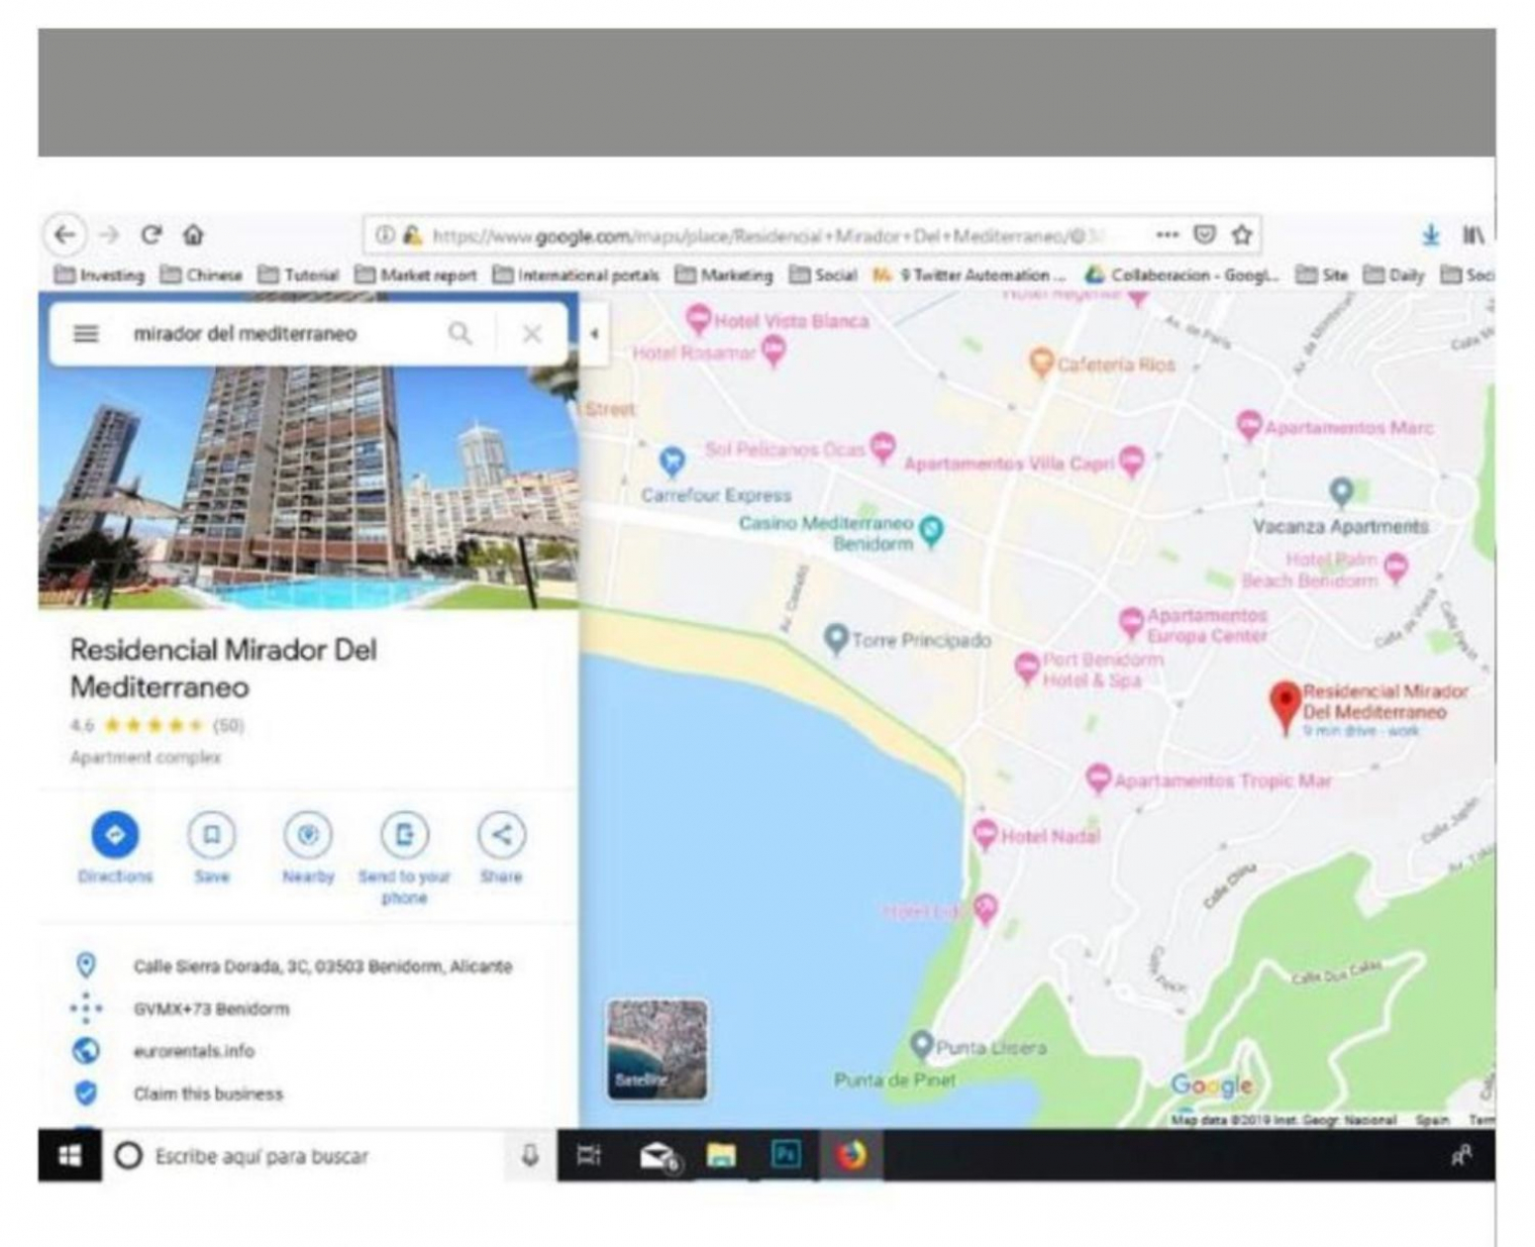The height and width of the screenshot is (1247, 1535).
Task: Open the 9 Twitter Automation bookmark
Action: 970,275
